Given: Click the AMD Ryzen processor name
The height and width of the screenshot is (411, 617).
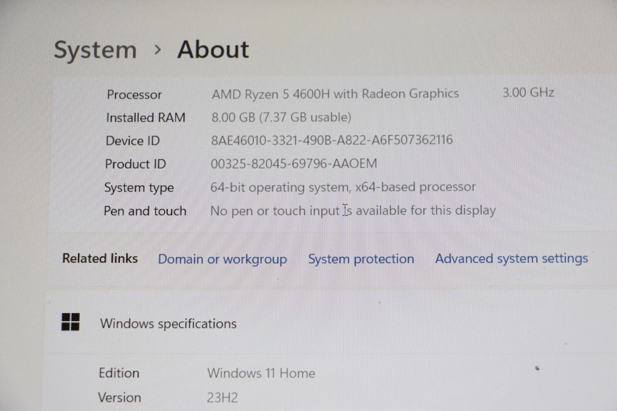Looking at the screenshot, I should pyautogui.click(x=335, y=94).
